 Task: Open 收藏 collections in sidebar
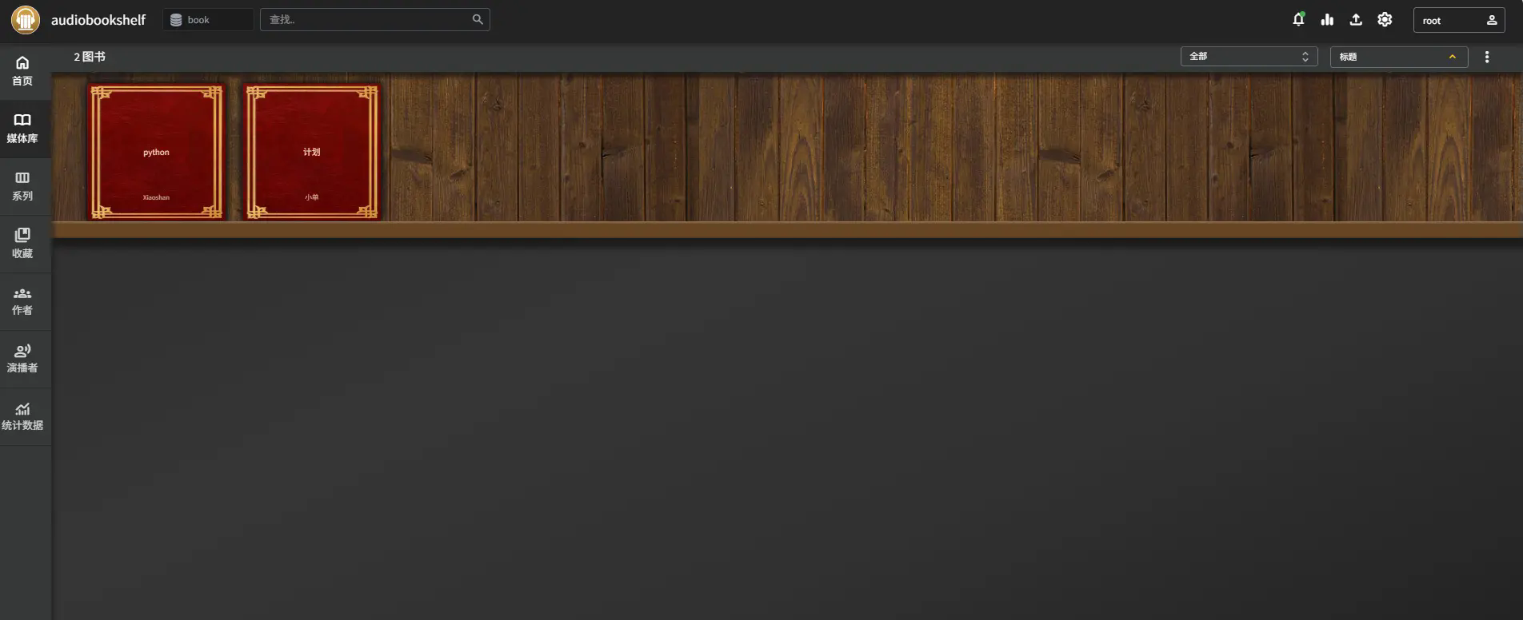coord(22,244)
